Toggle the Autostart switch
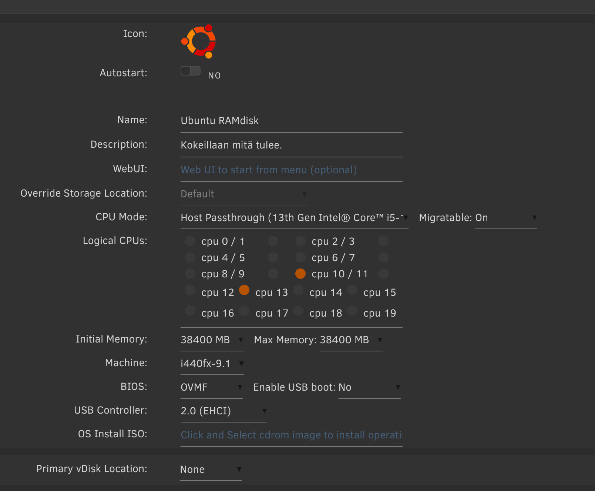This screenshot has width=595, height=491. click(x=191, y=71)
